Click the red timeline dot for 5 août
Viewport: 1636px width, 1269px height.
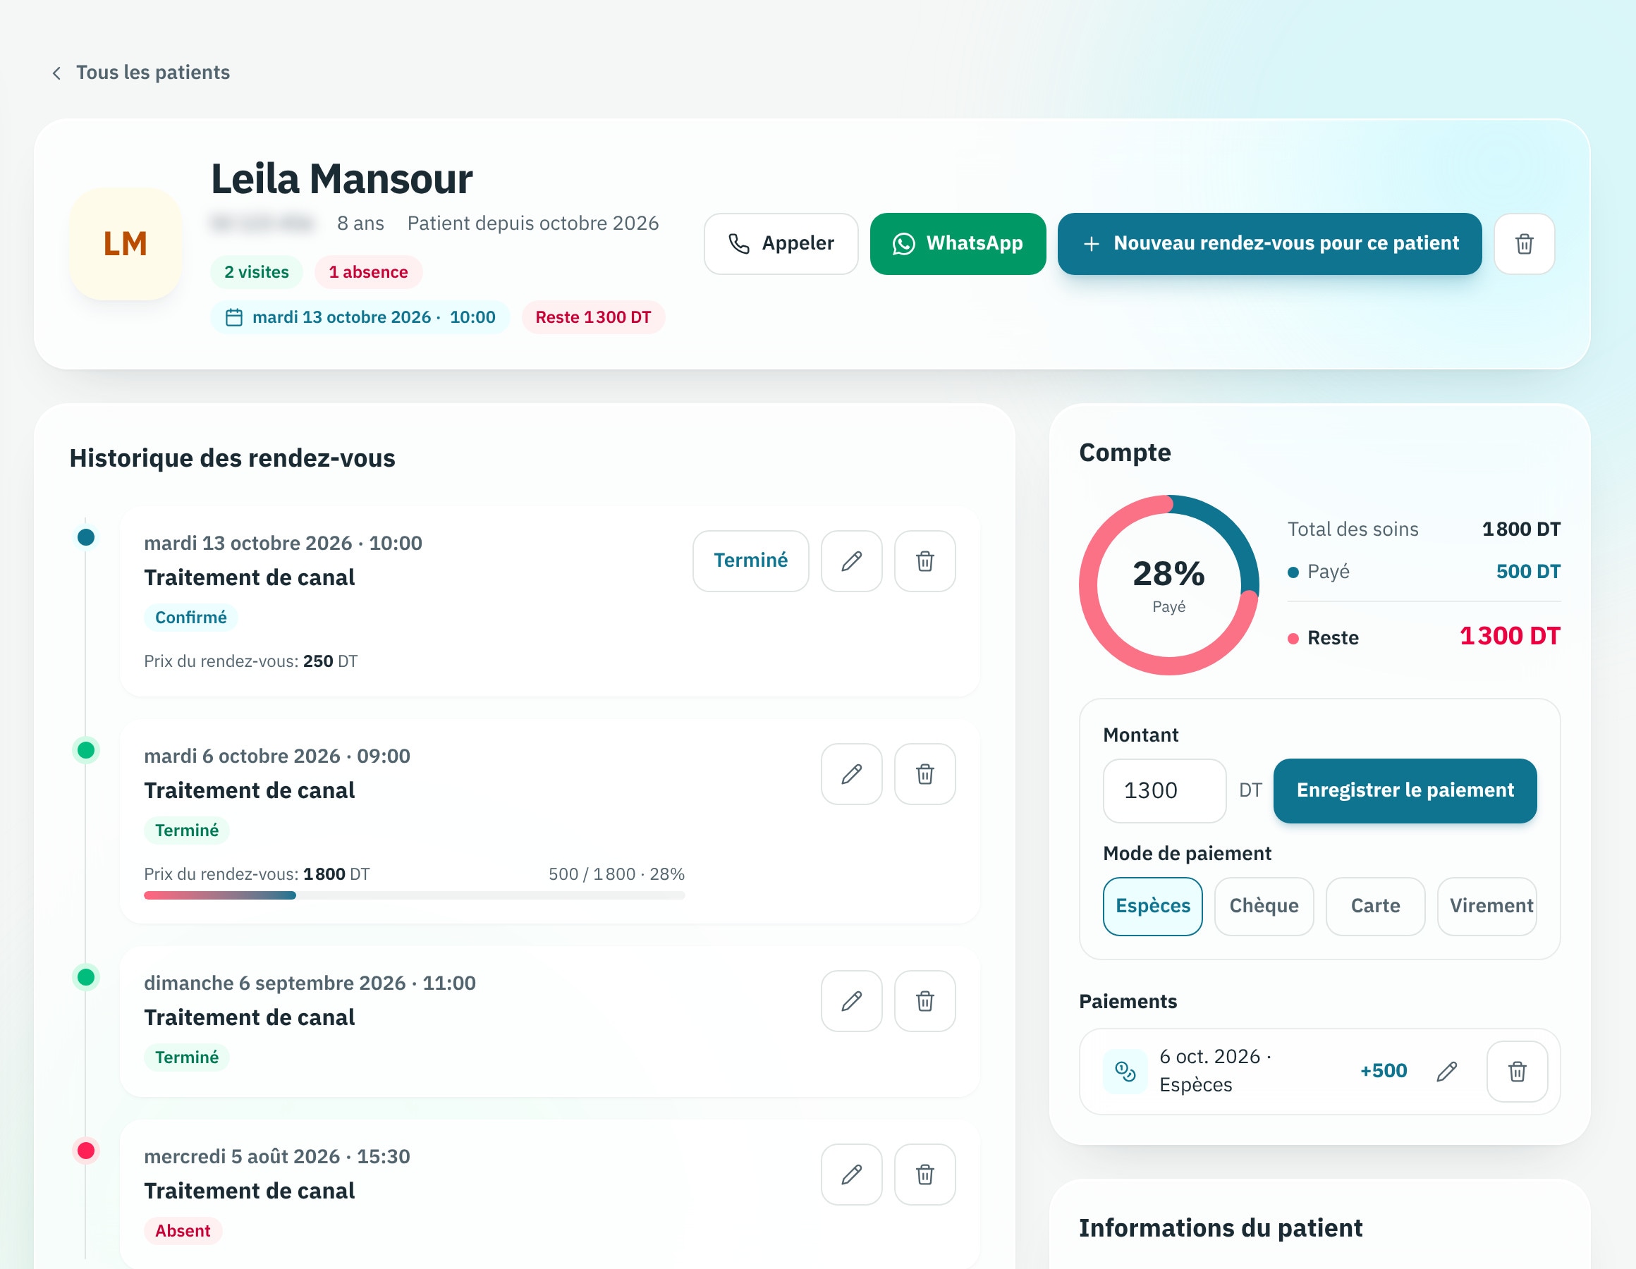85,1150
